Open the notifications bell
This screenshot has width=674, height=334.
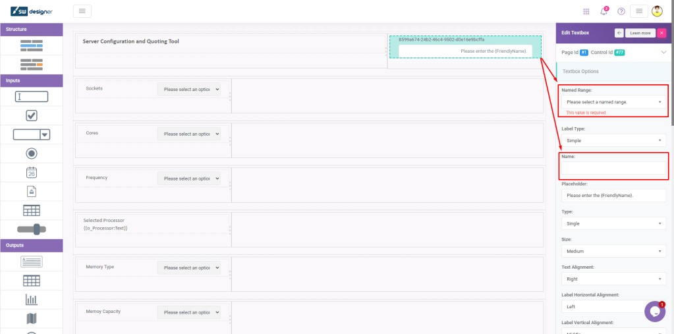tap(604, 11)
